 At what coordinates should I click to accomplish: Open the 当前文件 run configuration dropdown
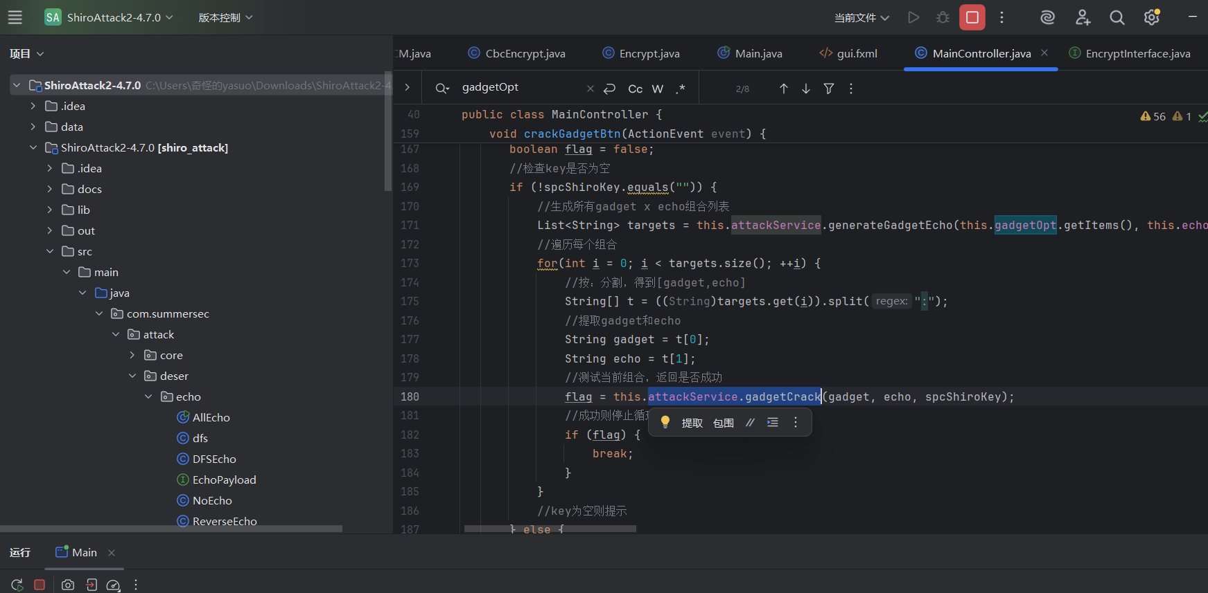point(861,17)
